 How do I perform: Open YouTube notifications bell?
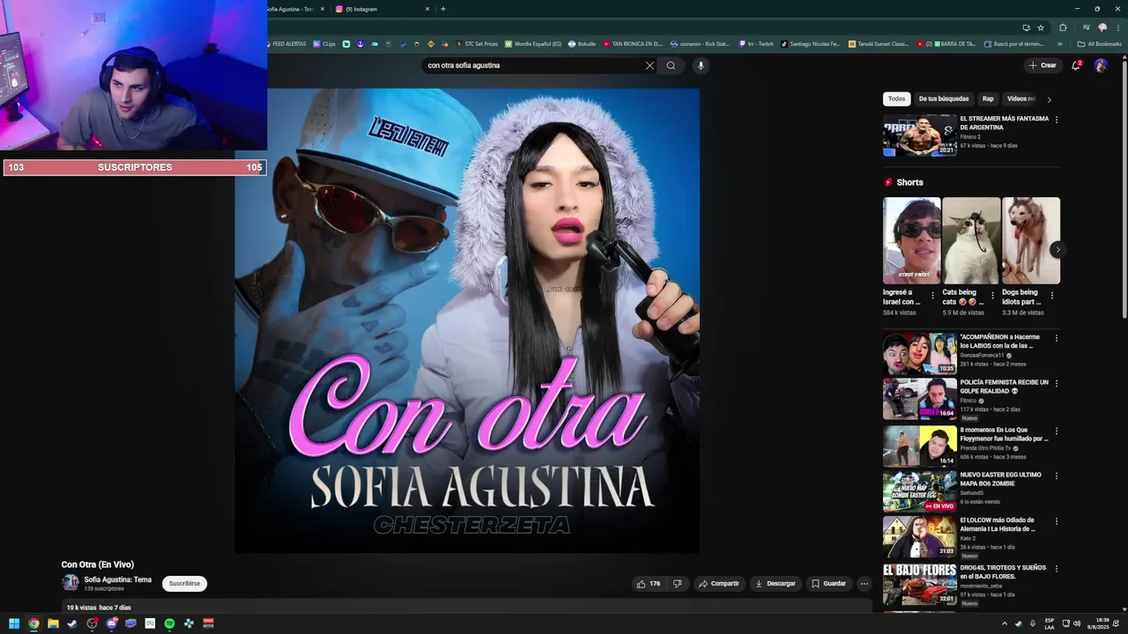point(1076,65)
